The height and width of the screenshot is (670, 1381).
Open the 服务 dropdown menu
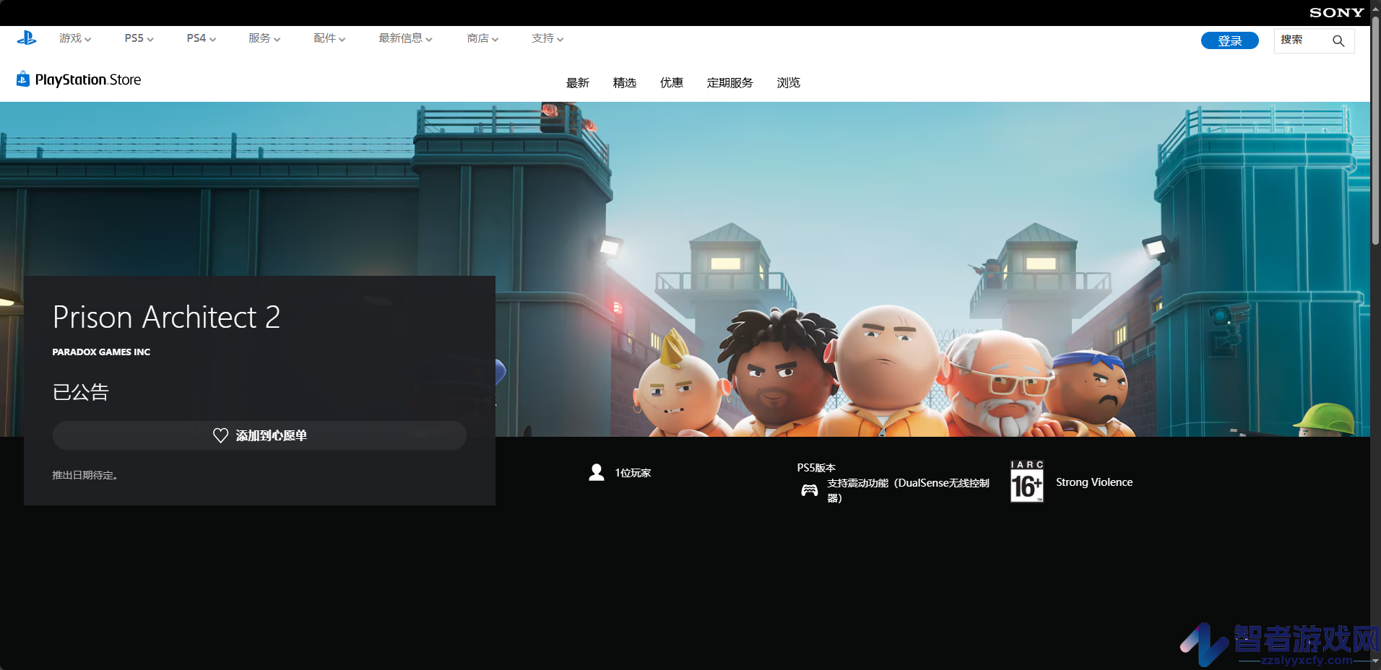(x=264, y=38)
